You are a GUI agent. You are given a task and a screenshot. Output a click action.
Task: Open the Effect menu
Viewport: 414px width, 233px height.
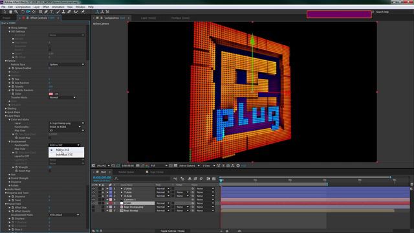pyautogui.click(x=46, y=7)
